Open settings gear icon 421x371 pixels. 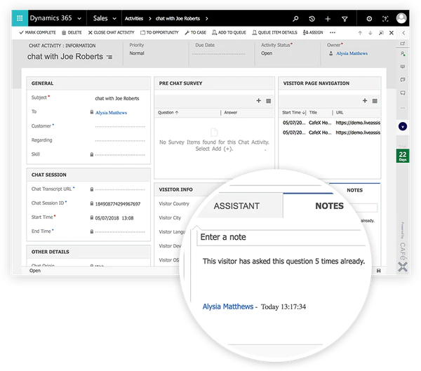click(369, 18)
